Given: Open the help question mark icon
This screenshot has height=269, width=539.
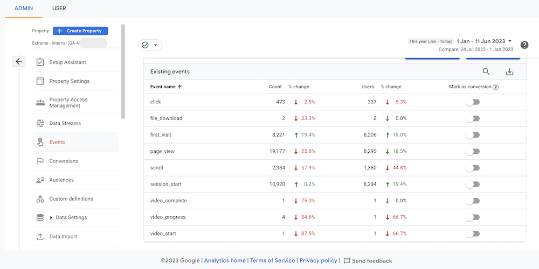Looking at the screenshot, I should (x=524, y=45).
